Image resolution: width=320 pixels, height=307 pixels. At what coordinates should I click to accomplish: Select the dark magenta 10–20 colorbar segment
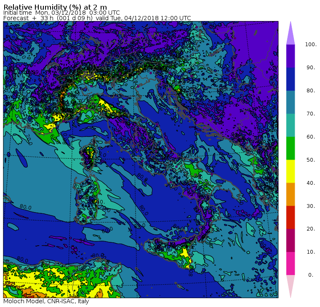(291, 241)
